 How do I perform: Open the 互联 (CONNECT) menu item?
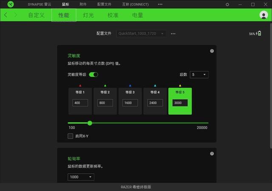[135, 4]
